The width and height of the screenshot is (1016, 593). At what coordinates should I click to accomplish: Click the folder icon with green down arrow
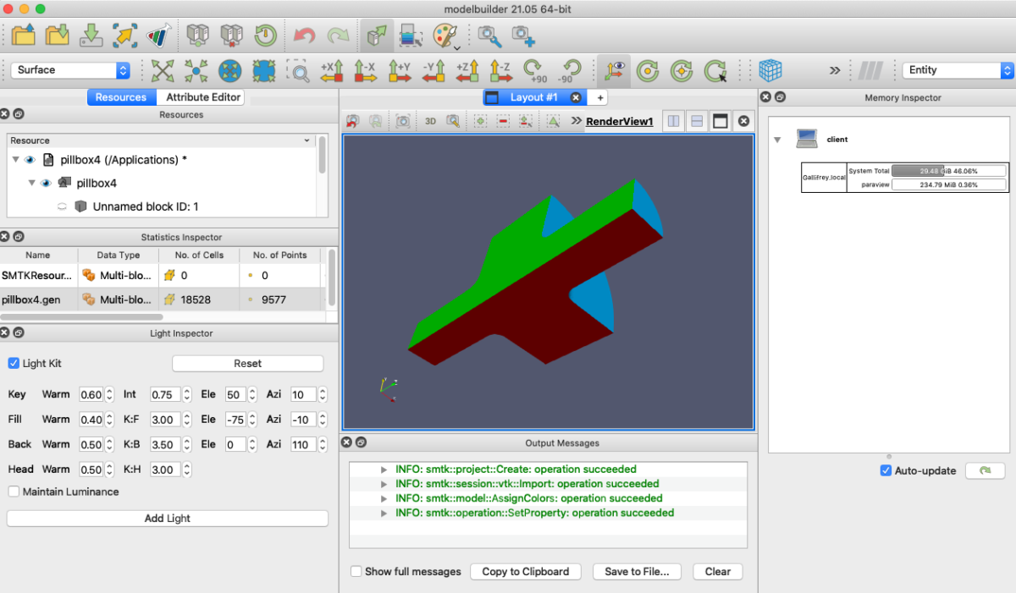[x=58, y=36]
